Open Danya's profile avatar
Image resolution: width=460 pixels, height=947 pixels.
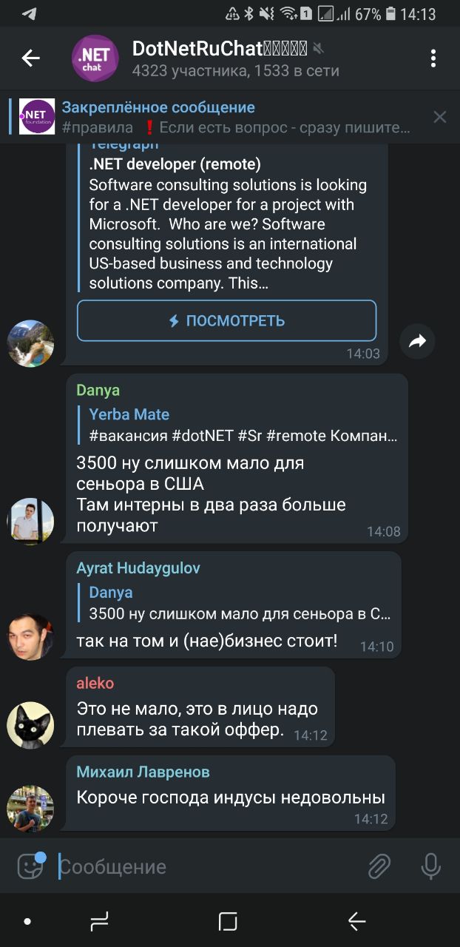(x=30, y=521)
